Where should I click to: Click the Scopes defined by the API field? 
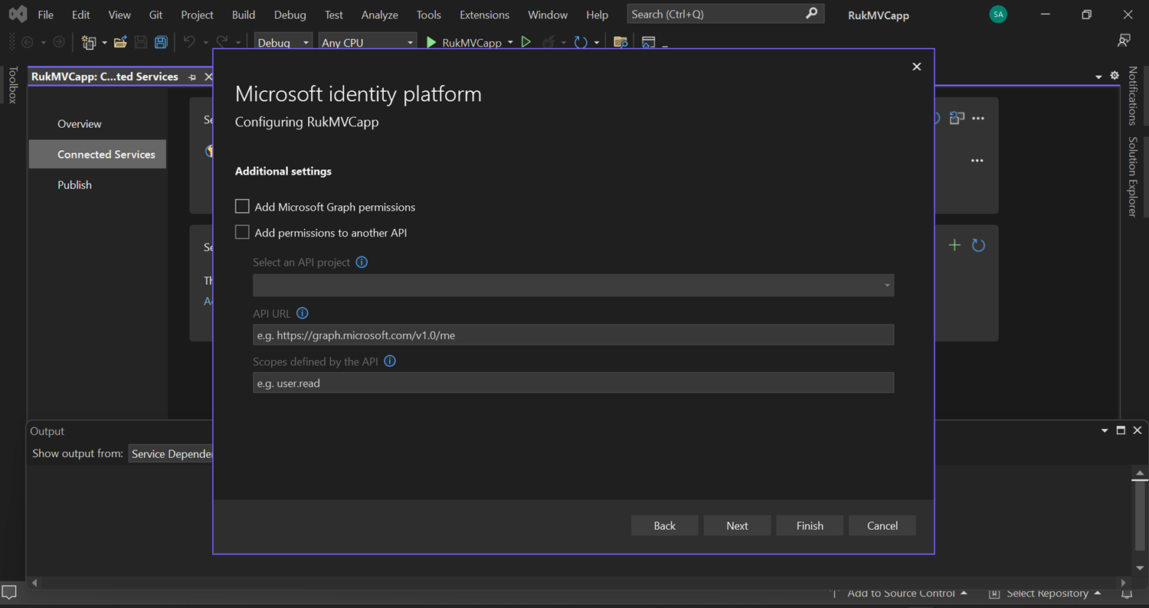tap(573, 383)
